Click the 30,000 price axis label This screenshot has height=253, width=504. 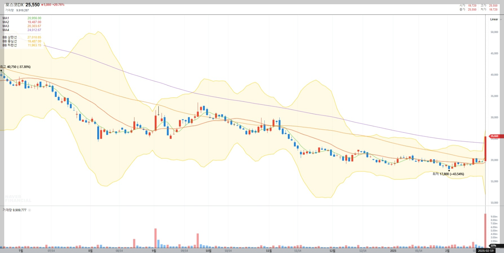(494, 118)
